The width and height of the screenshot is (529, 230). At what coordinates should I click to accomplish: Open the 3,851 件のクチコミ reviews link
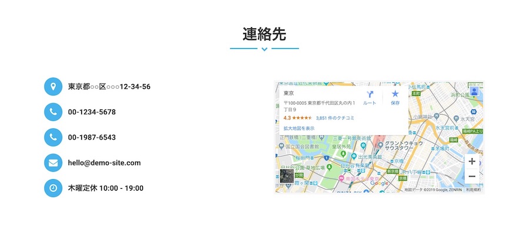click(x=335, y=118)
